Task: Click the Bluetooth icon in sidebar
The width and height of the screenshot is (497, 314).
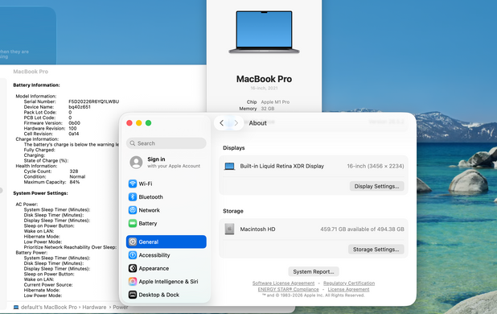Action: [133, 197]
